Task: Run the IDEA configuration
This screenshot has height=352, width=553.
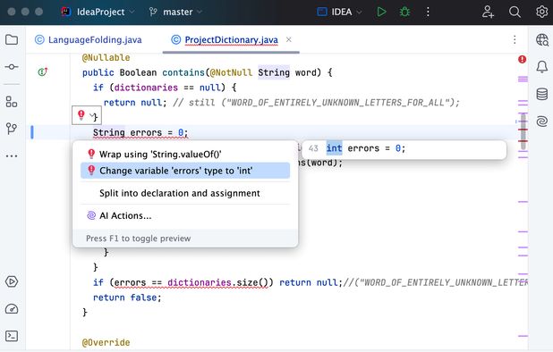Action: pos(381,12)
